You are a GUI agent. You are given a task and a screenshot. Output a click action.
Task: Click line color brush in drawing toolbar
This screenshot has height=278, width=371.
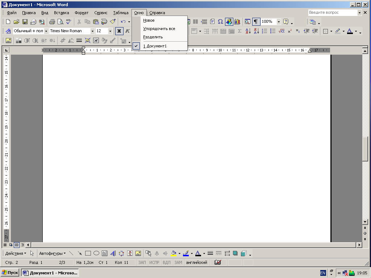186,253
